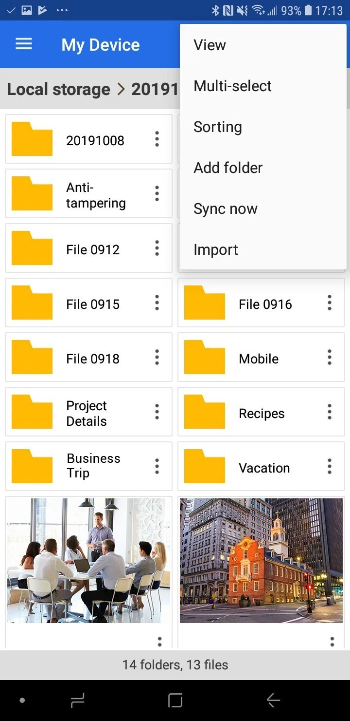Open more options for Anti-tampering folder
The height and width of the screenshot is (721, 350).
(157, 193)
